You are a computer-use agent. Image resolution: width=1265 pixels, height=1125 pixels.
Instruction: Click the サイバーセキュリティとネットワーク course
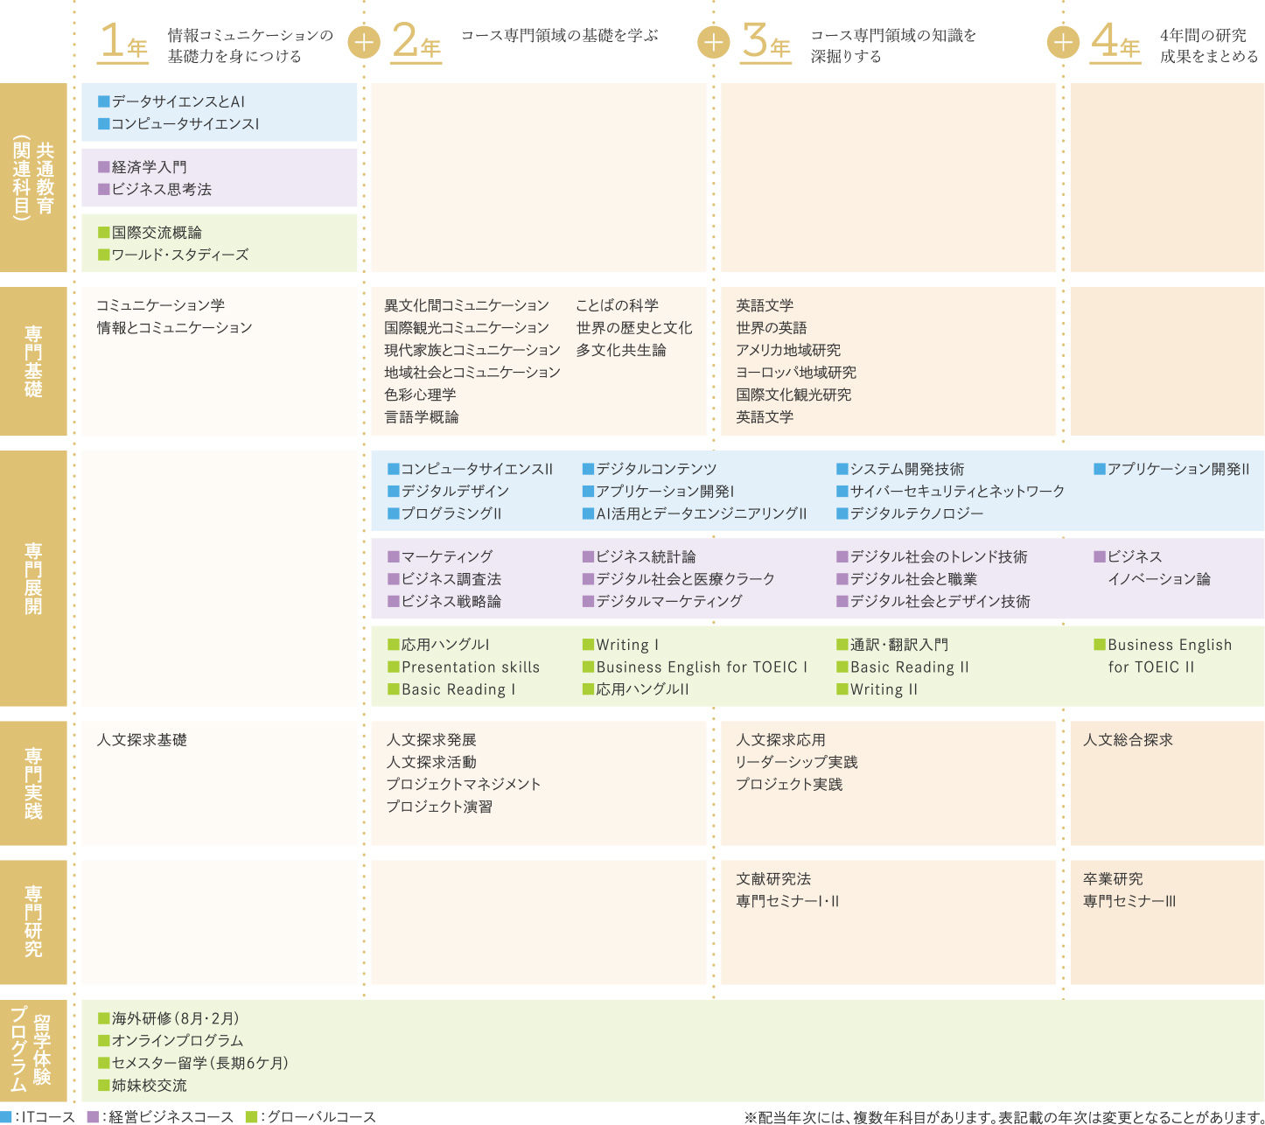pos(957,492)
